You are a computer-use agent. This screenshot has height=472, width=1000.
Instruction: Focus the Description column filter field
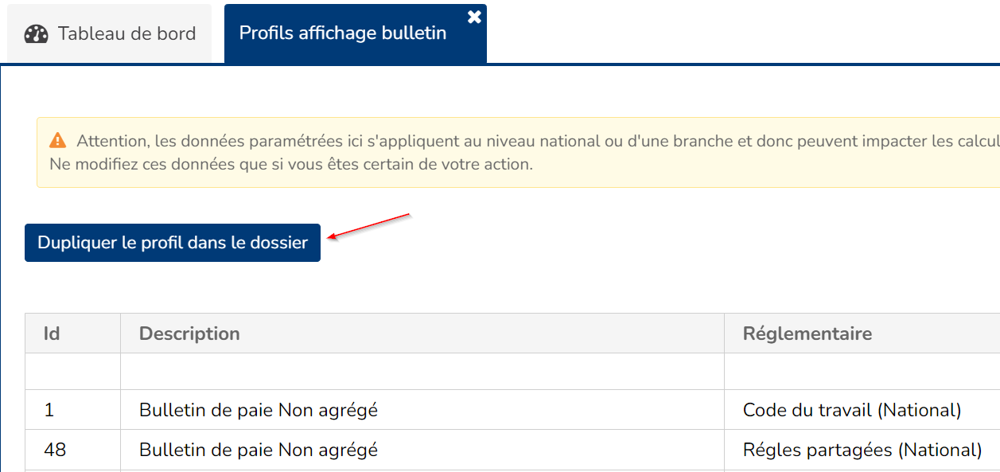[422, 372]
